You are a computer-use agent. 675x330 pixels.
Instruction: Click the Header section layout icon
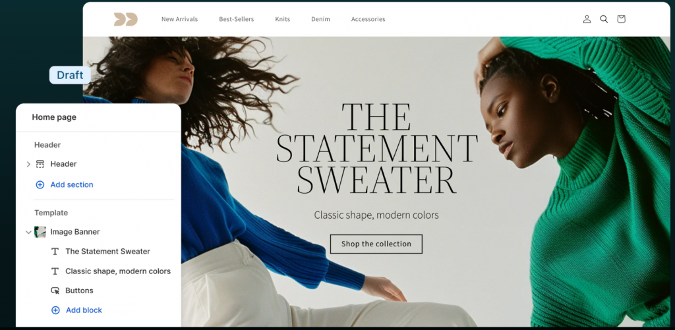pos(40,164)
